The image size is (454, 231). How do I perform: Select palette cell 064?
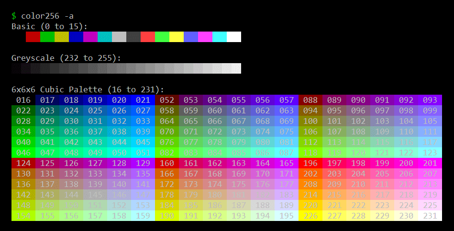(167, 121)
